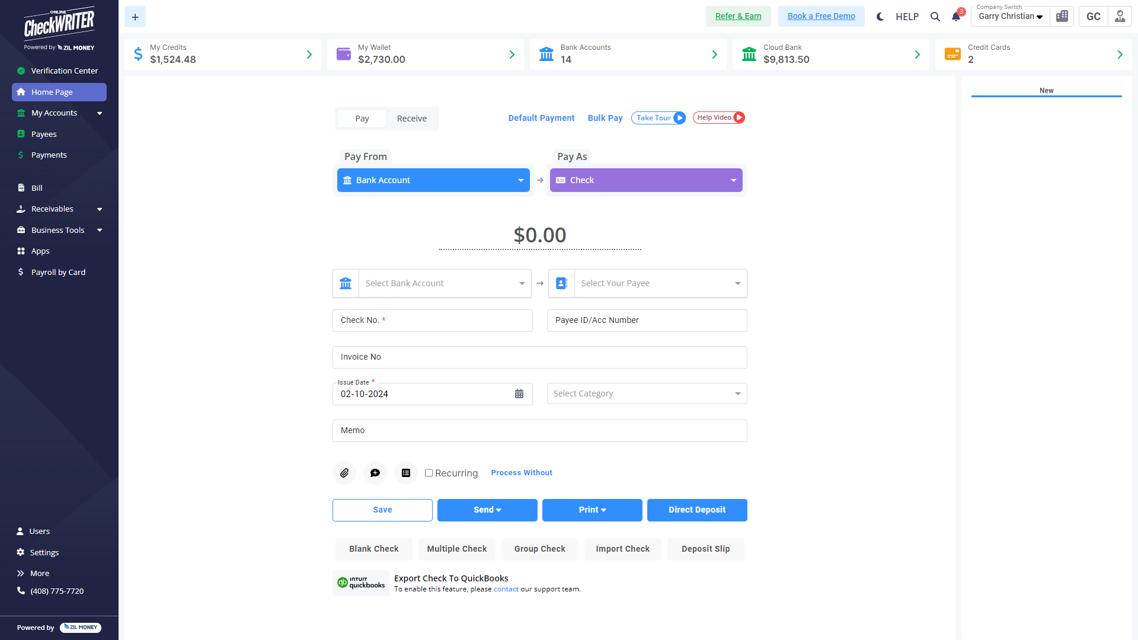
Task: Open the notifications bell
Action: 956,17
